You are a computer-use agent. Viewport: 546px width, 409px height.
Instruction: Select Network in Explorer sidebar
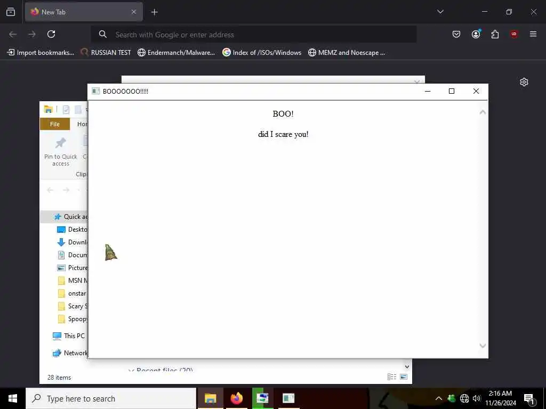click(70, 353)
